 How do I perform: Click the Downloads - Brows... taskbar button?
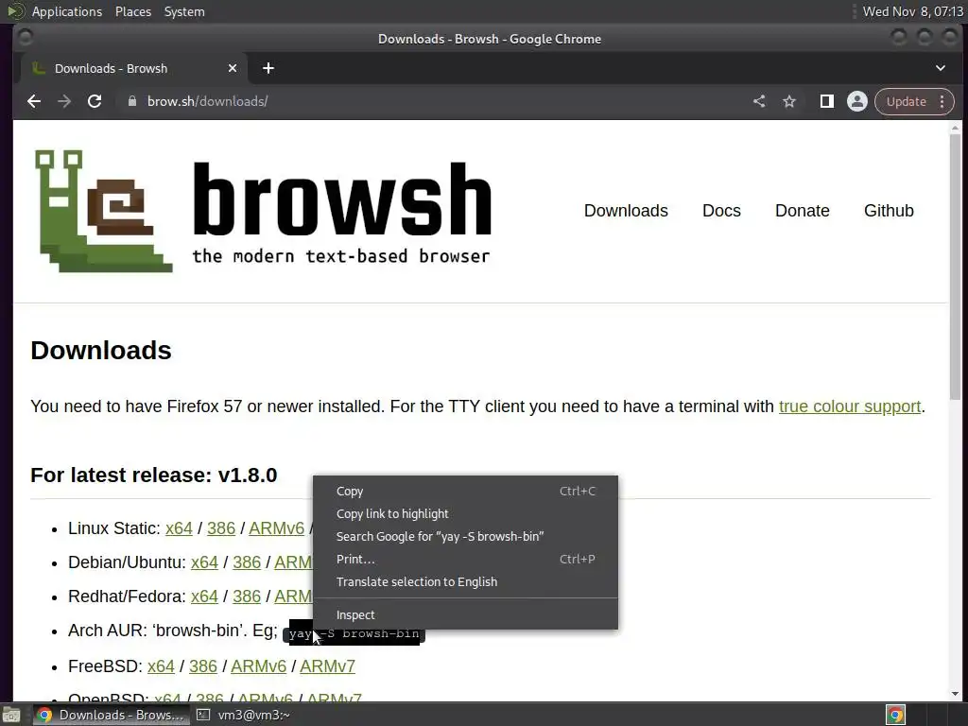(110, 715)
